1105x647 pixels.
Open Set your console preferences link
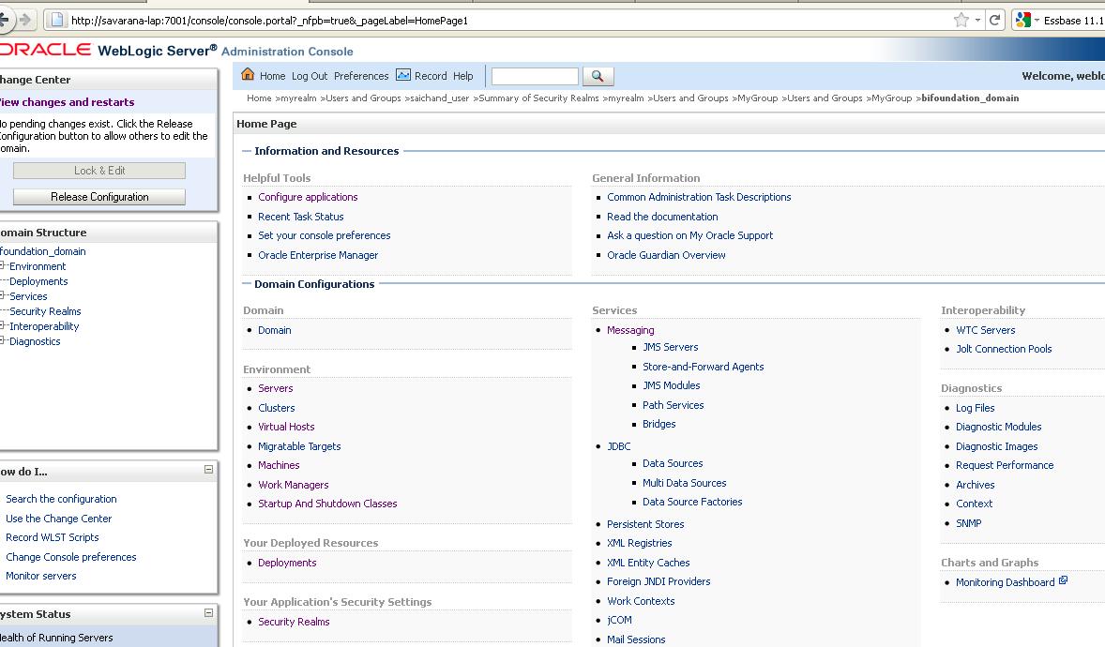[x=325, y=235]
